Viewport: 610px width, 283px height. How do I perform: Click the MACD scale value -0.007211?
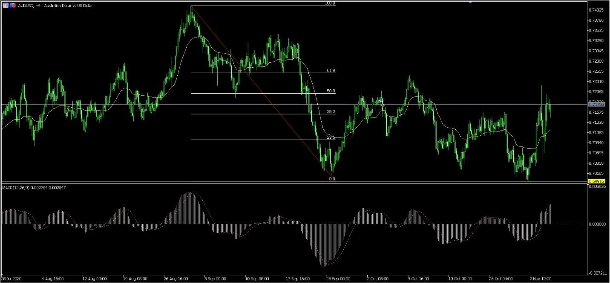[598, 273]
